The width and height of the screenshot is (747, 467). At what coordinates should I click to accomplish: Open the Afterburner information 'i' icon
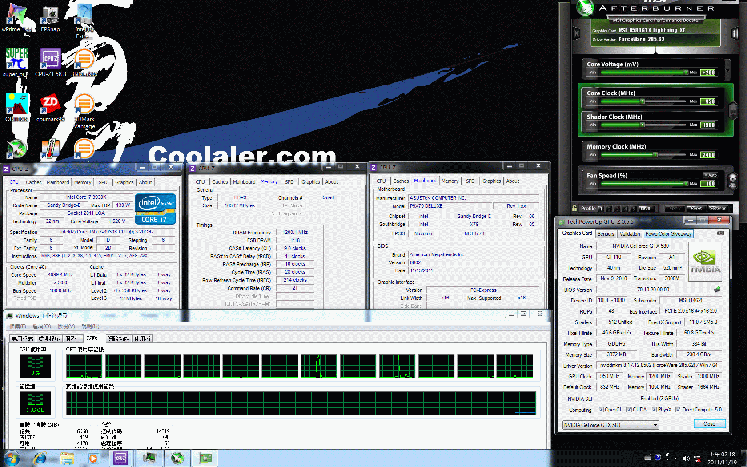[x=735, y=33]
